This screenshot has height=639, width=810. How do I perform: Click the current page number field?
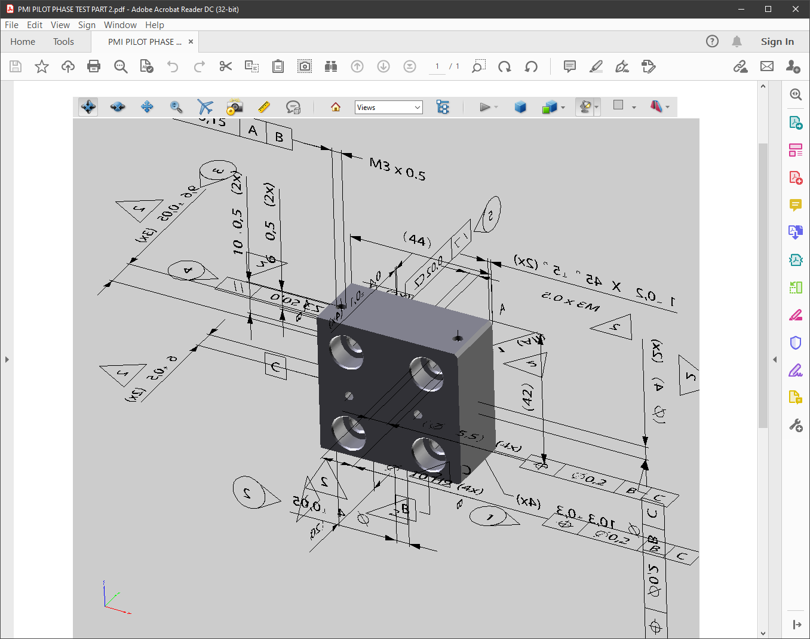coord(437,66)
